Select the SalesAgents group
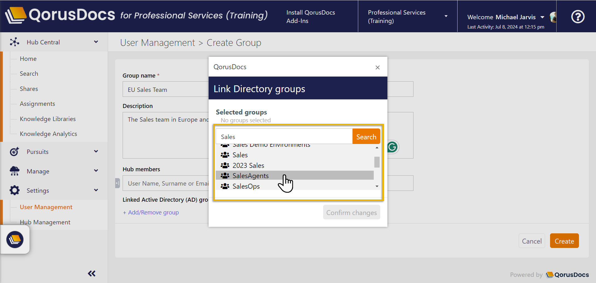This screenshot has height=283, width=596. 295,175
